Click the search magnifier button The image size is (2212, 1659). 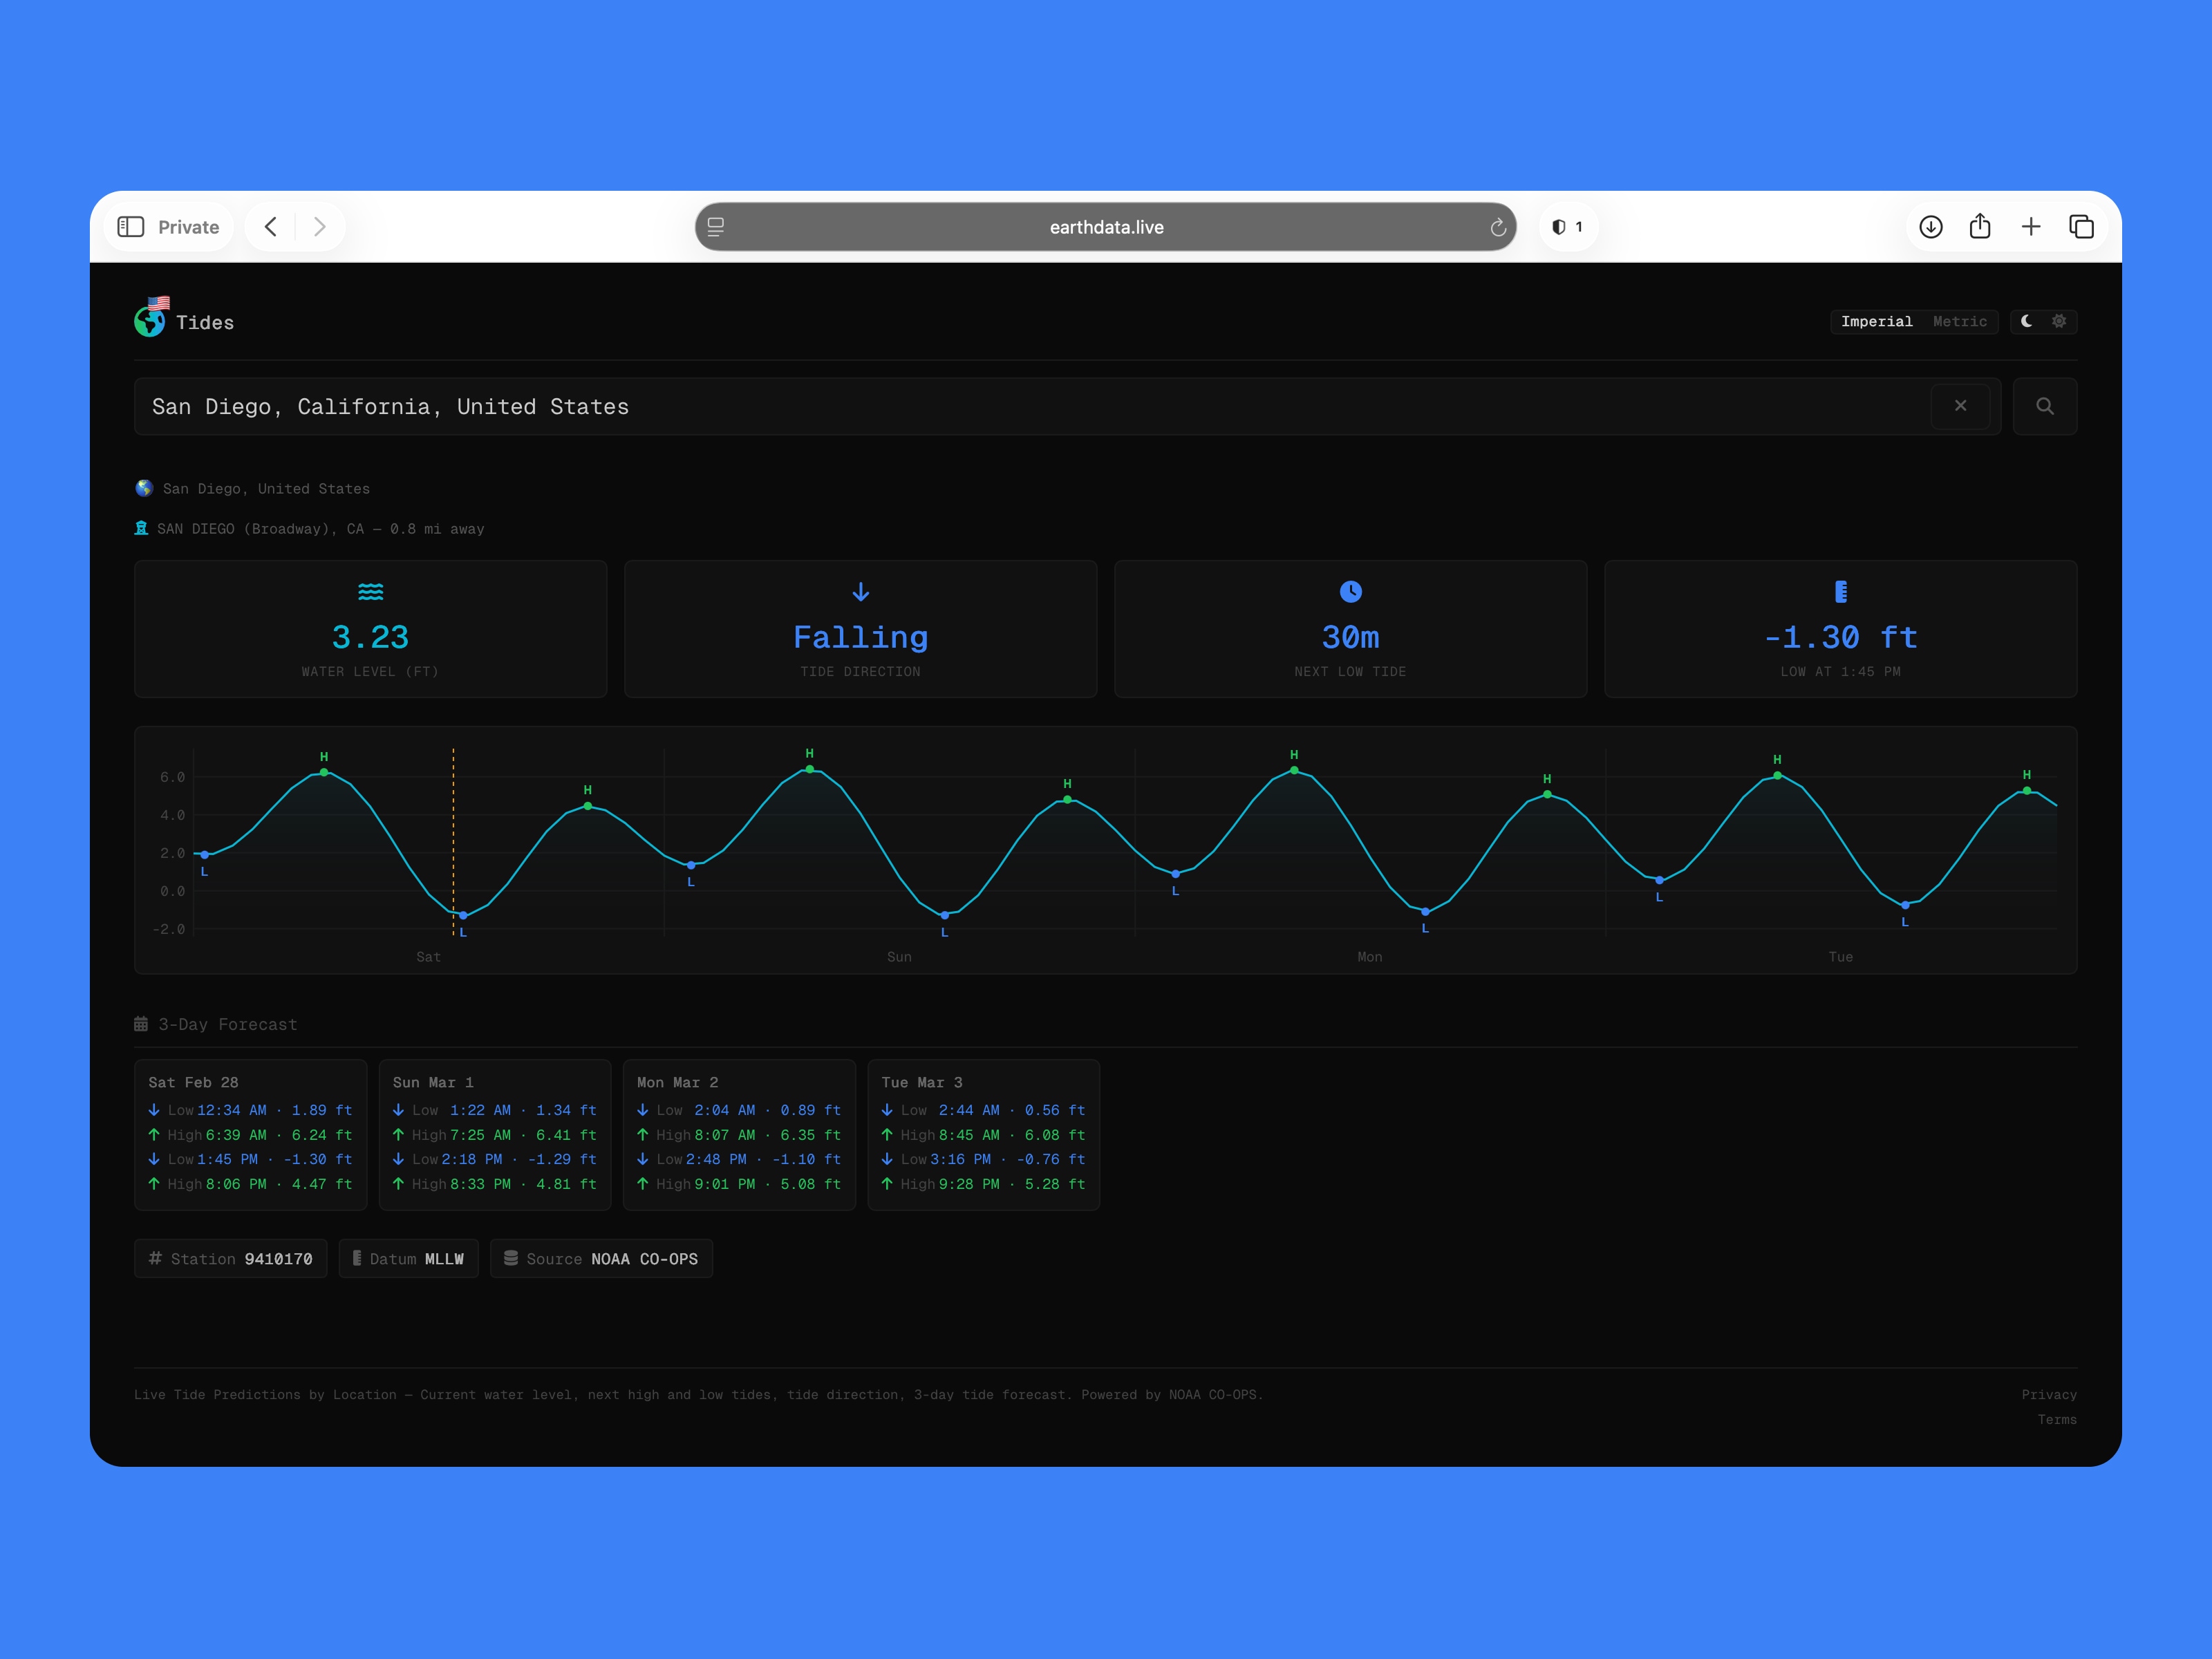[2044, 406]
